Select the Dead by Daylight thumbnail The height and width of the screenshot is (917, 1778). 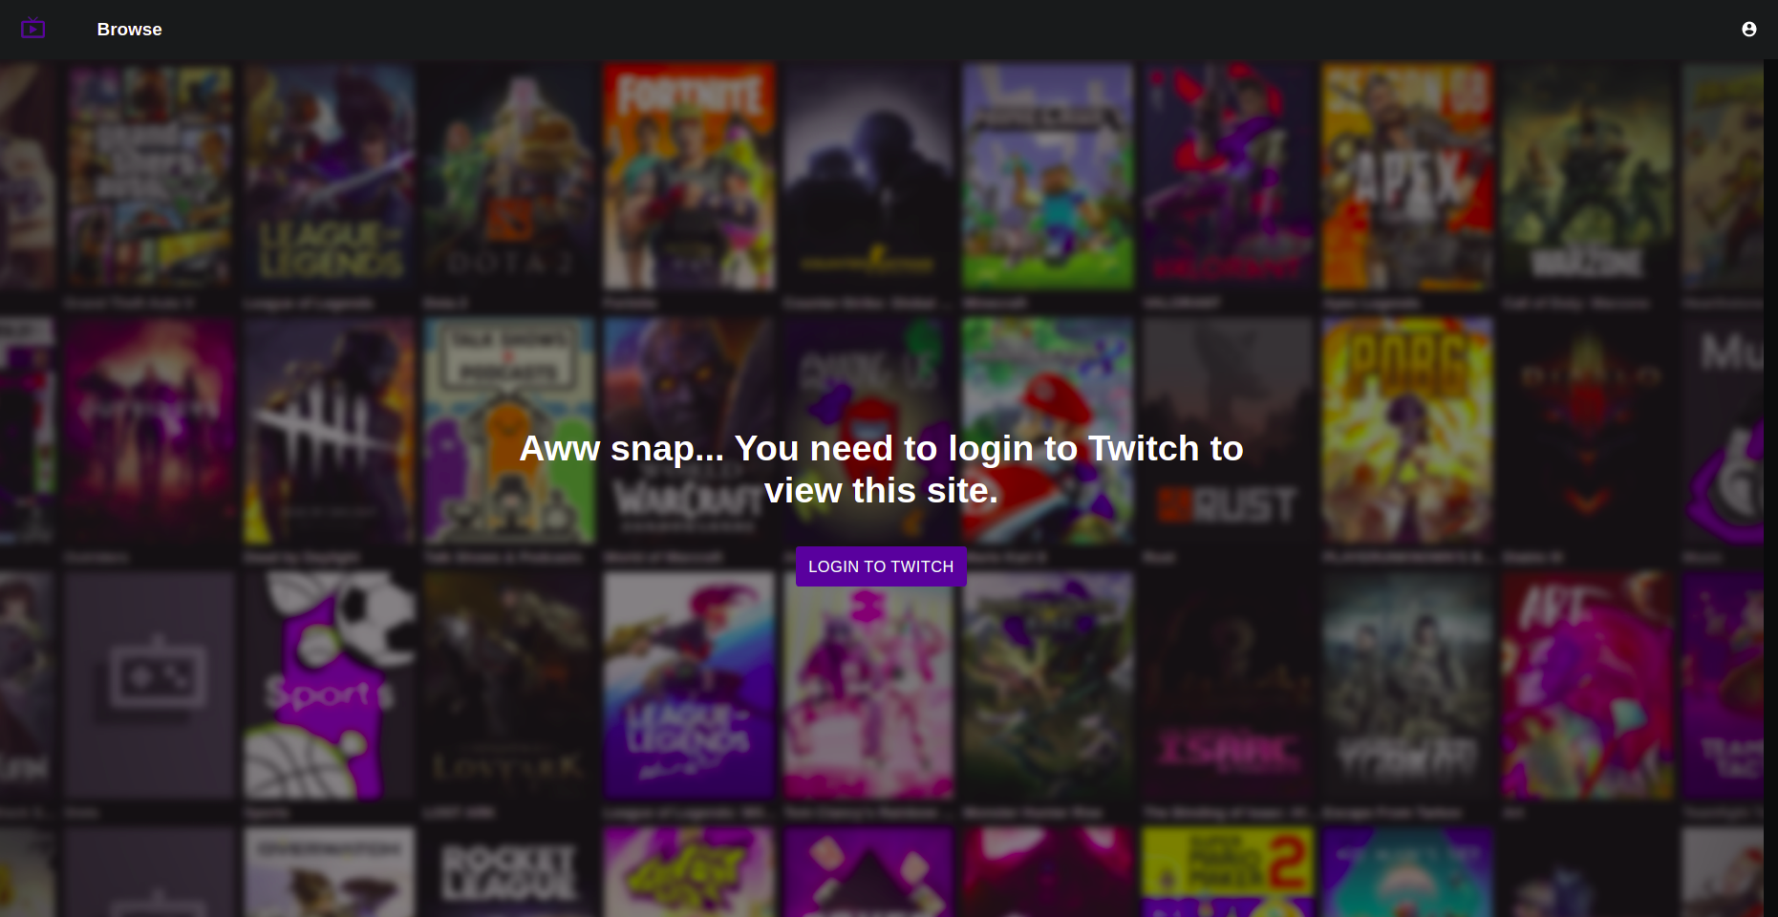[329, 431]
